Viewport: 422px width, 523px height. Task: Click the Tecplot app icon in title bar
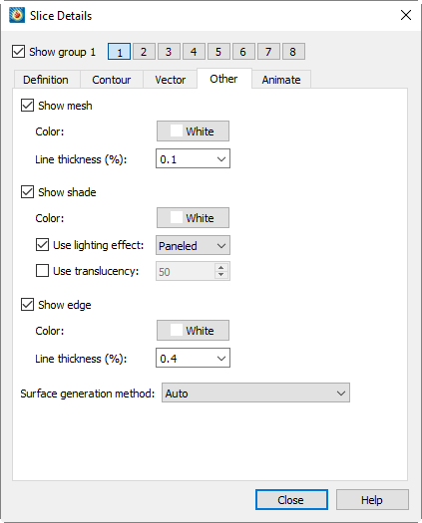(17, 15)
